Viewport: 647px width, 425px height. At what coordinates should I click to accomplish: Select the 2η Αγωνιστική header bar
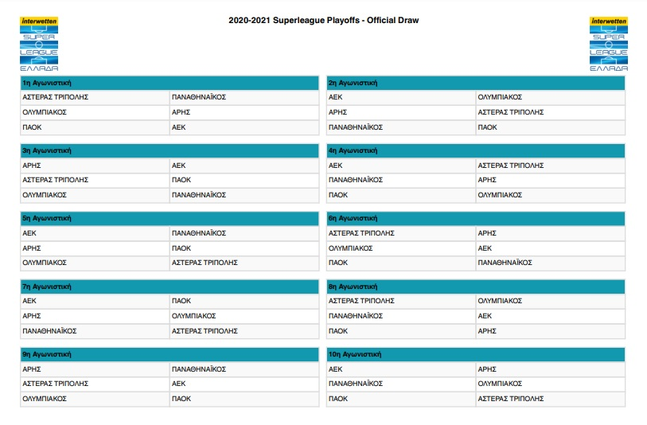475,82
